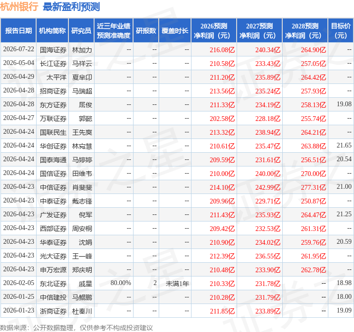This screenshot has height=332, width=354.
Task: Click the 招商证券 institution cell
Action: click(x=53, y=91)
